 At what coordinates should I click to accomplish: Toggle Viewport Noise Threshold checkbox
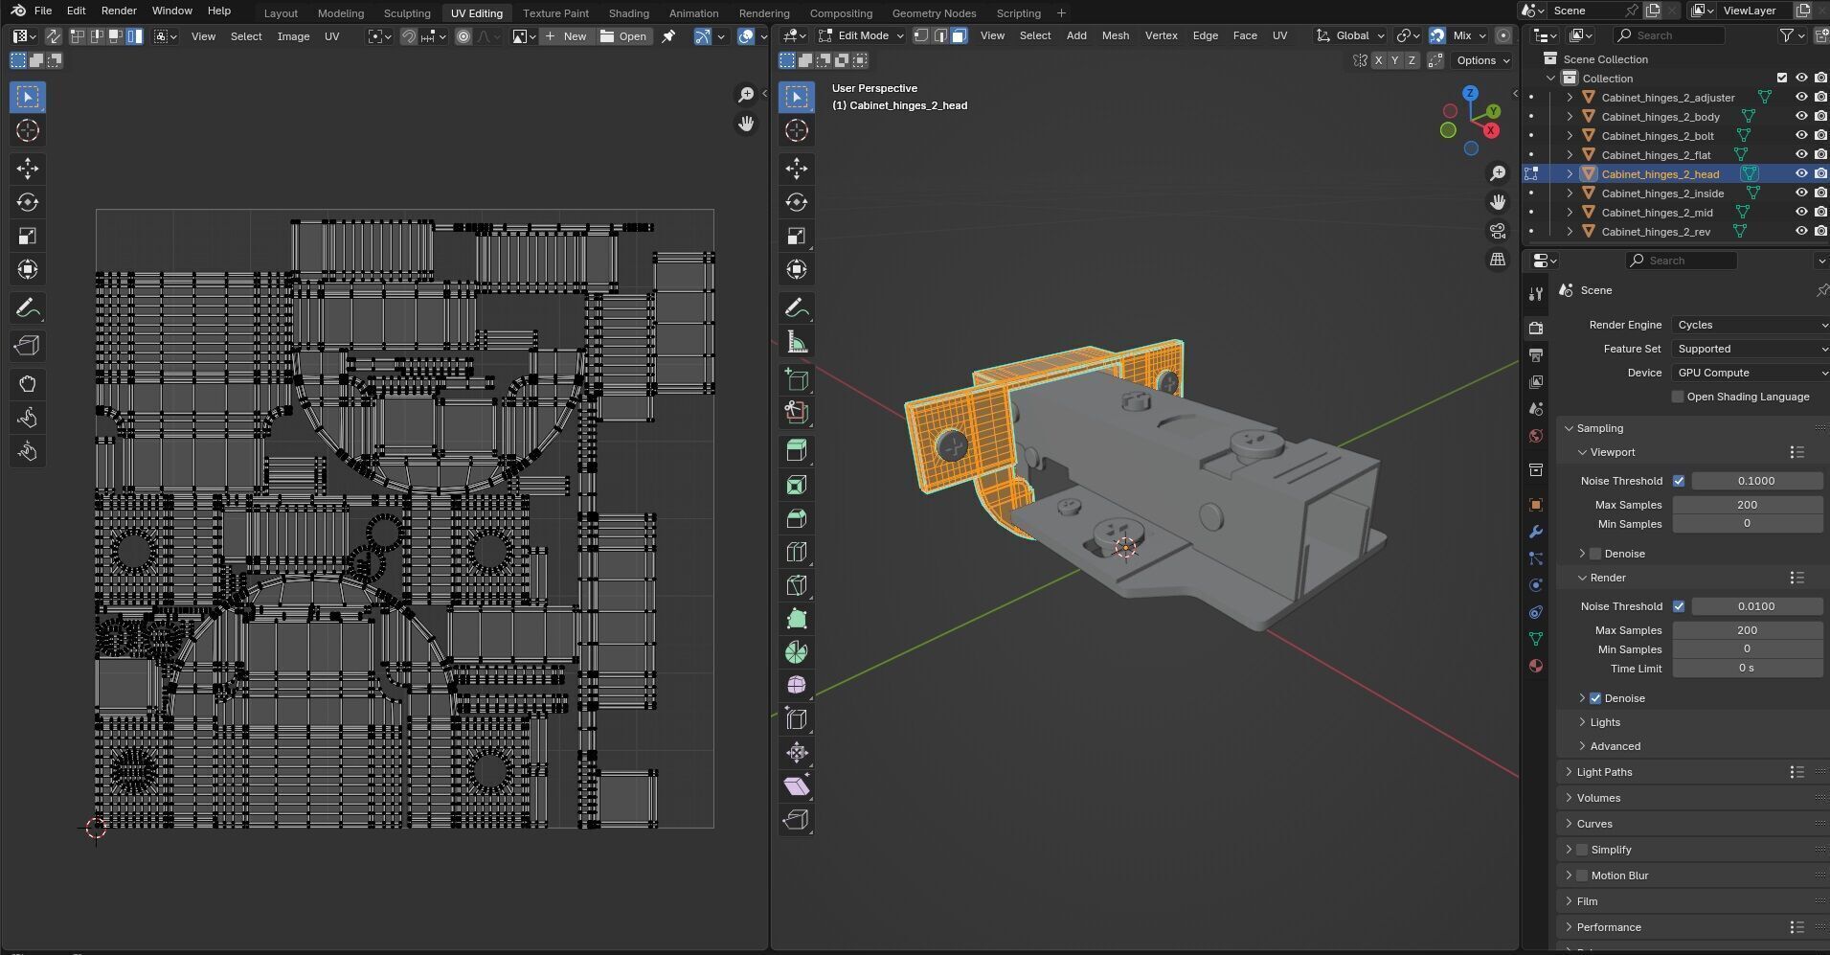click(1679, 481)
